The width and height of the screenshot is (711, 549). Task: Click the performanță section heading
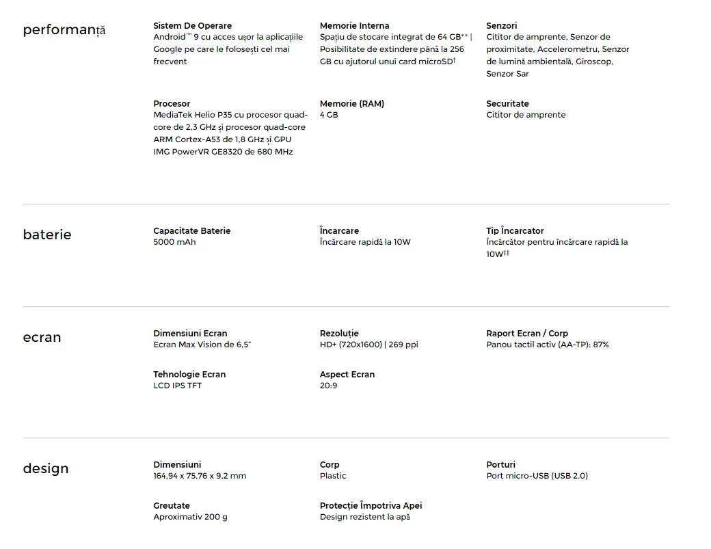64,30
